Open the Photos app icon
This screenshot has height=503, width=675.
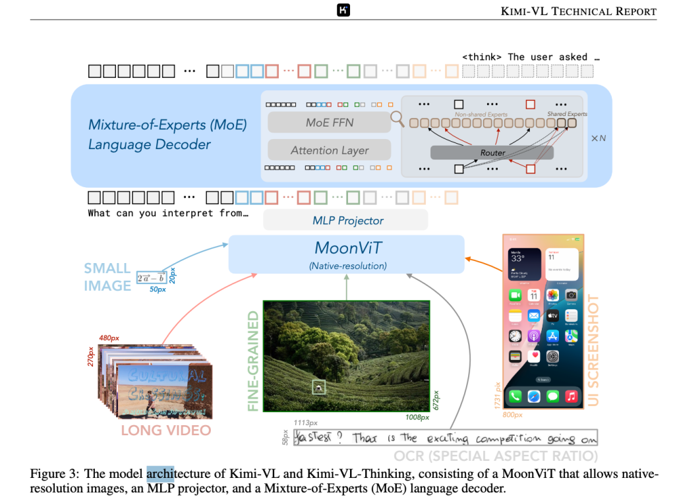tap(552, 295)
